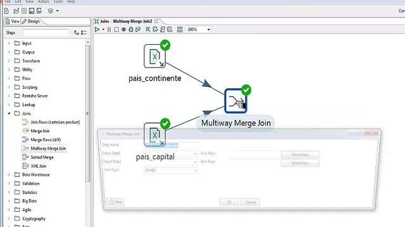The image size is (405, 227).
Task: Select the pais_capital step on canvas
Action: (154, 134)
